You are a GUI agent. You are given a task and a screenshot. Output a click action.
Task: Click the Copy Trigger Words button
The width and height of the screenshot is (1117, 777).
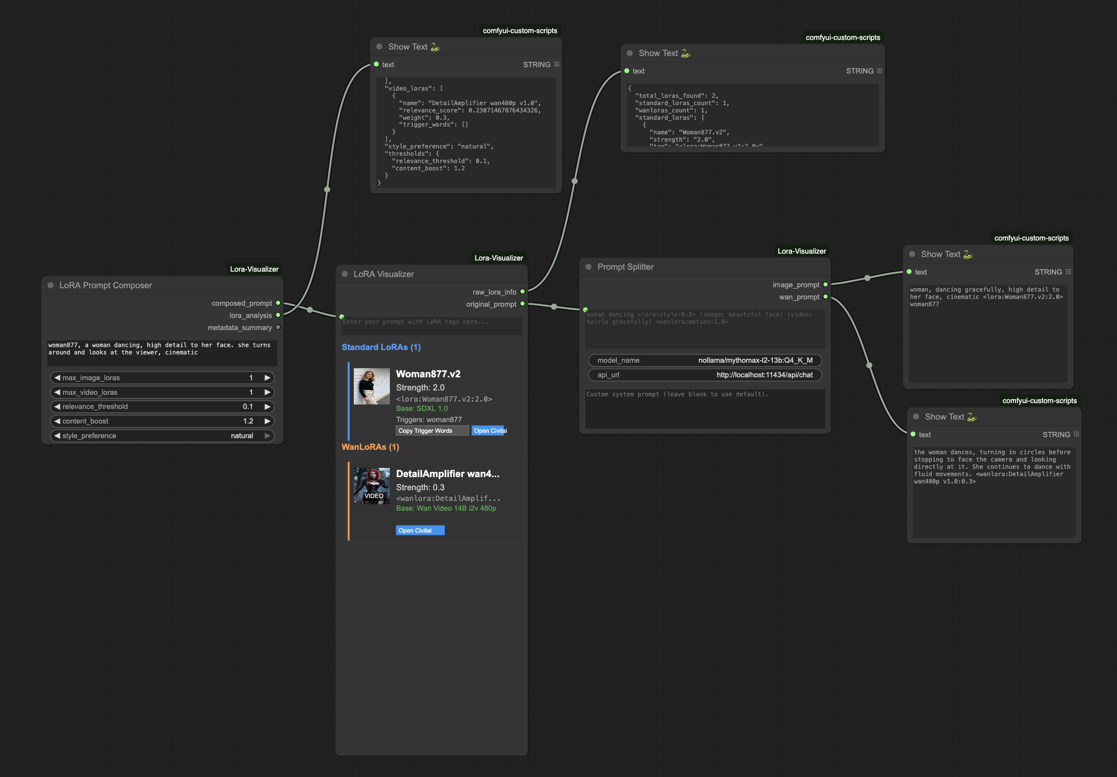[x=432, y=431]
